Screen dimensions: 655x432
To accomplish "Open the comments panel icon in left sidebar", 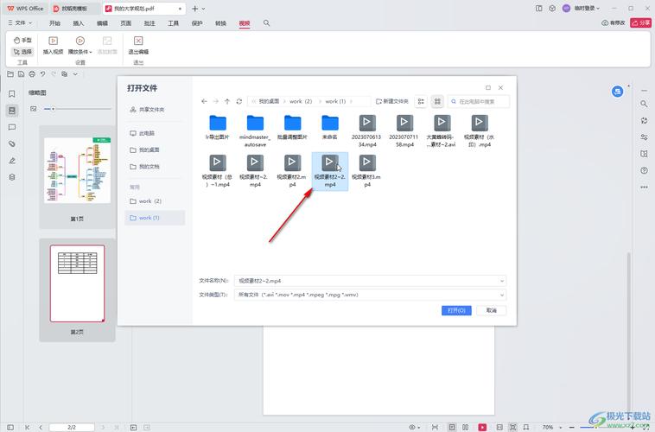I will click(12, 127).
